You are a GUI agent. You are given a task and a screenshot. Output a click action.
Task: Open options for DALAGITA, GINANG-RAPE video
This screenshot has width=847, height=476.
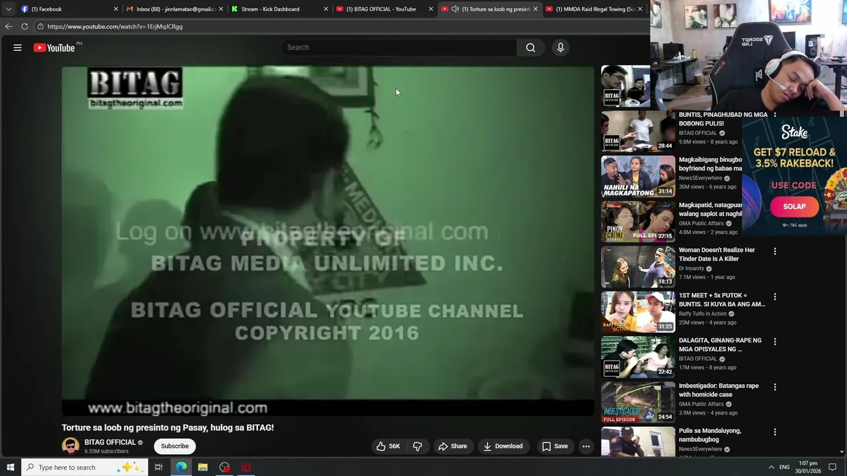pos(775,342)
